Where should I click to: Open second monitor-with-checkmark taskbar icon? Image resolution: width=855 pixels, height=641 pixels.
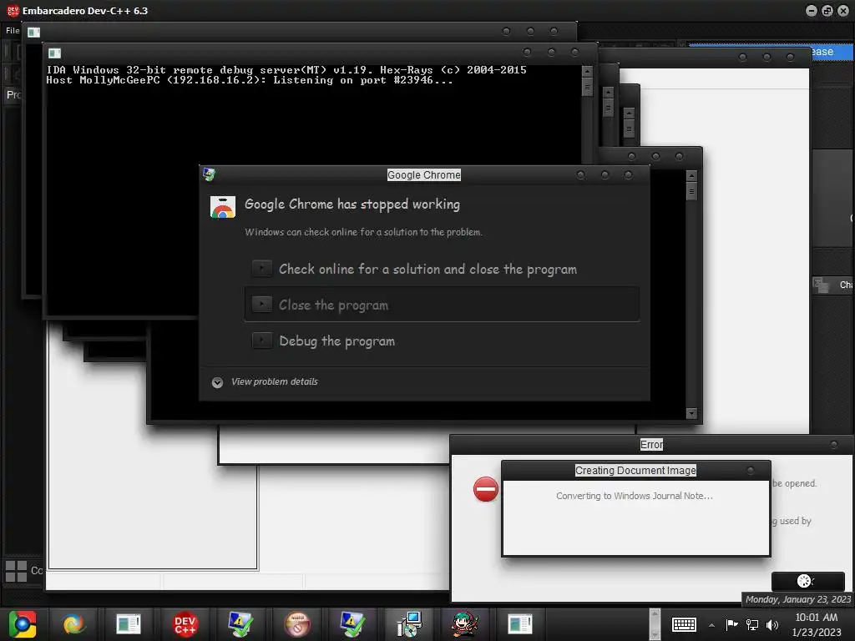(x=353, y=624)
